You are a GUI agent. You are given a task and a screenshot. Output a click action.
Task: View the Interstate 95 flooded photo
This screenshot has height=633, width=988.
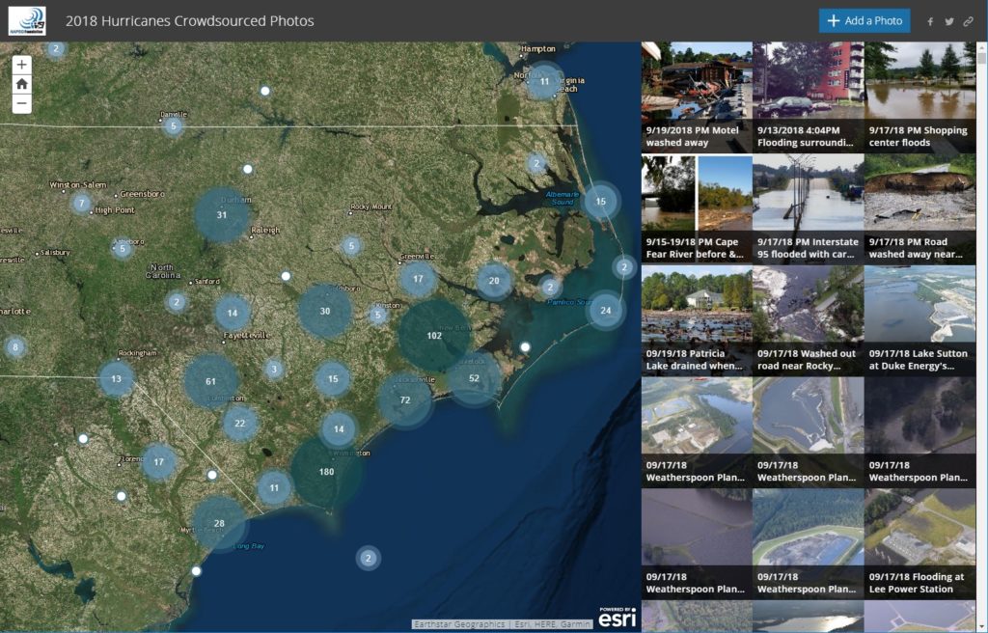pyautogui.click(x=809, y=209)
